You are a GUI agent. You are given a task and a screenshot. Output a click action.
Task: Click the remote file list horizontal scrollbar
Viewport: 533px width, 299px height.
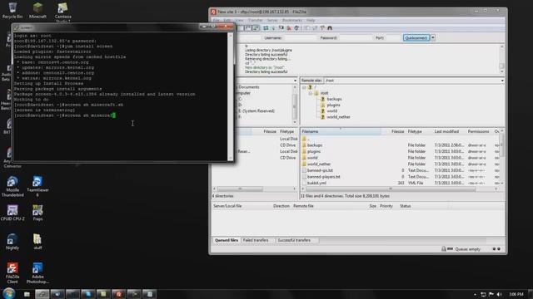click(x=390, y=189)
